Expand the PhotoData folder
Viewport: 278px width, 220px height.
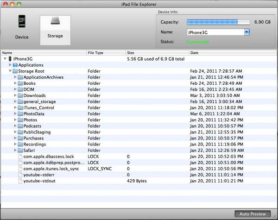click(15, 113)
